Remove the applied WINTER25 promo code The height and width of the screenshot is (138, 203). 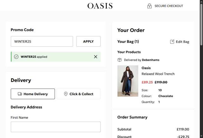pos(95,57)
